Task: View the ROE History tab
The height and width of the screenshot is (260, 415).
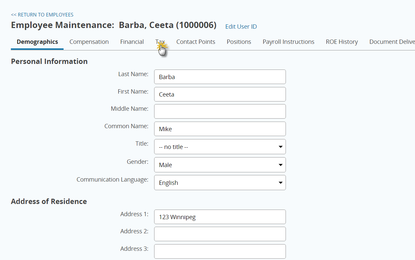Action: pyautogui.click(x=342, y=42)
